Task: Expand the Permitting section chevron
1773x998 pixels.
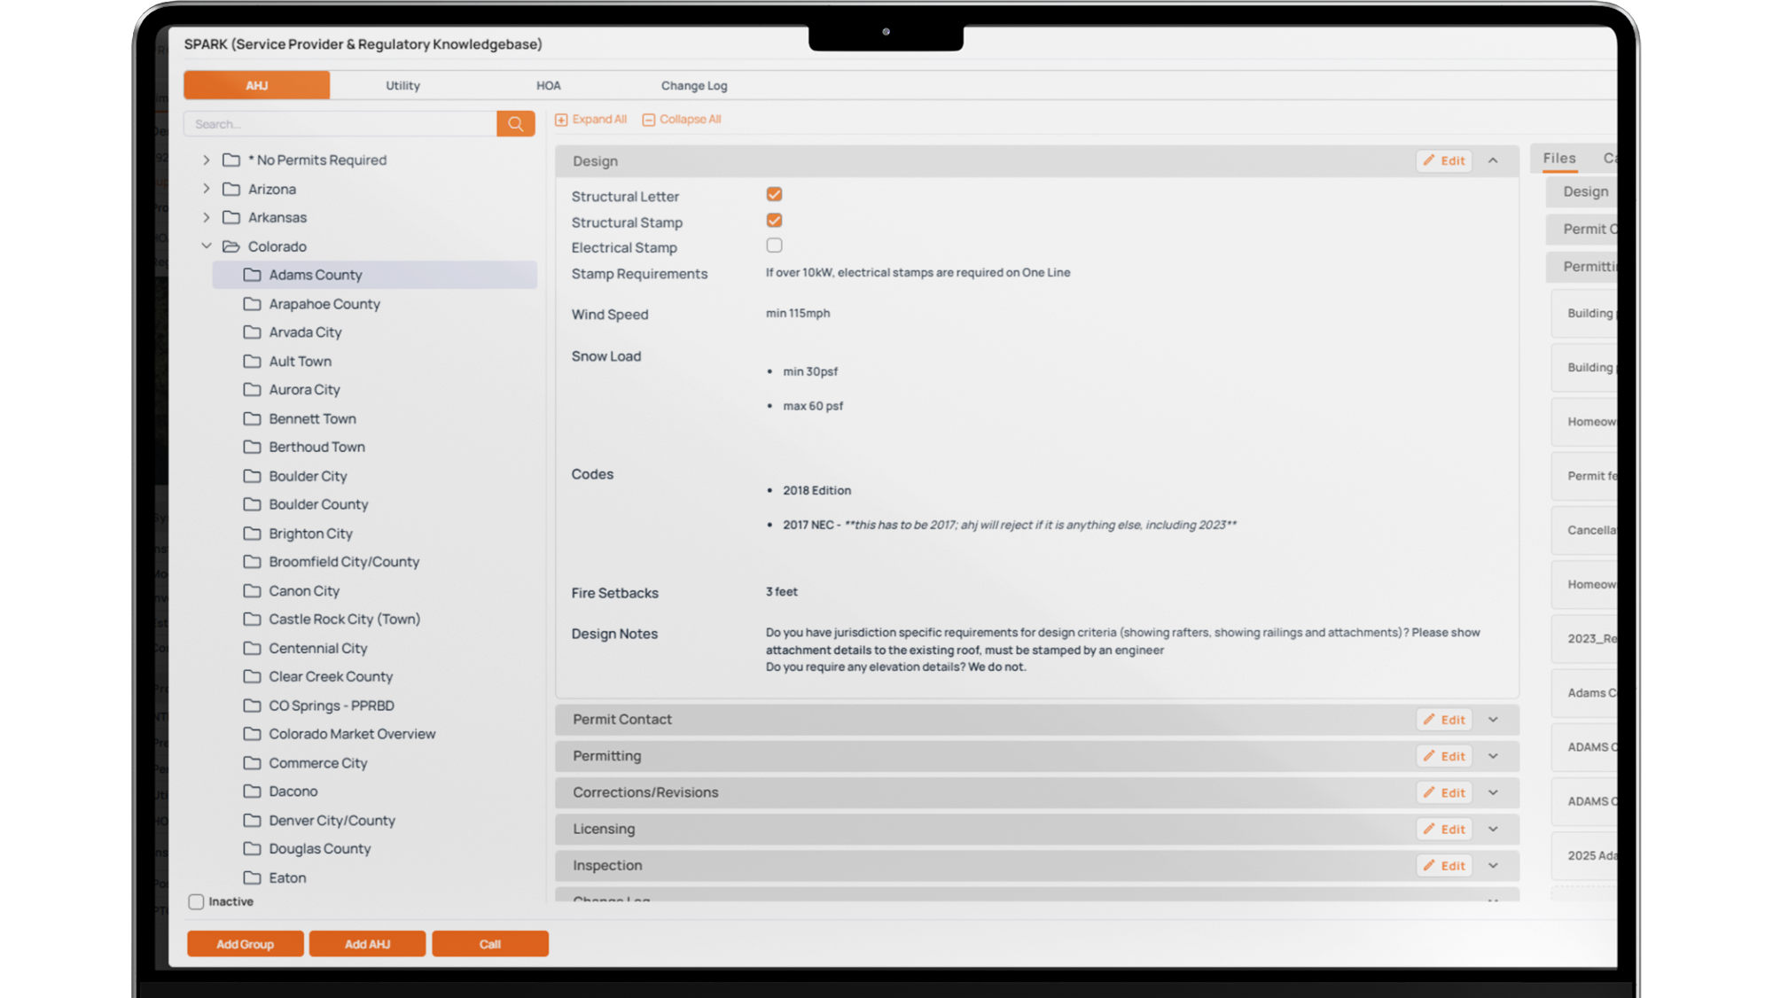Action: coord(1493,756)
